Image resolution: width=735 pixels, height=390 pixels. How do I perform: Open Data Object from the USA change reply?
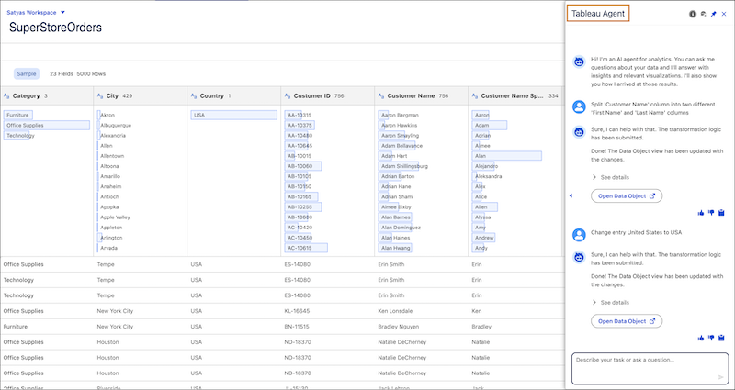click(x=627, y=321)
